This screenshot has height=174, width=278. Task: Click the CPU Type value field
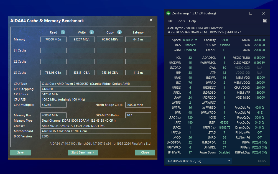click(x=96, y=84)
